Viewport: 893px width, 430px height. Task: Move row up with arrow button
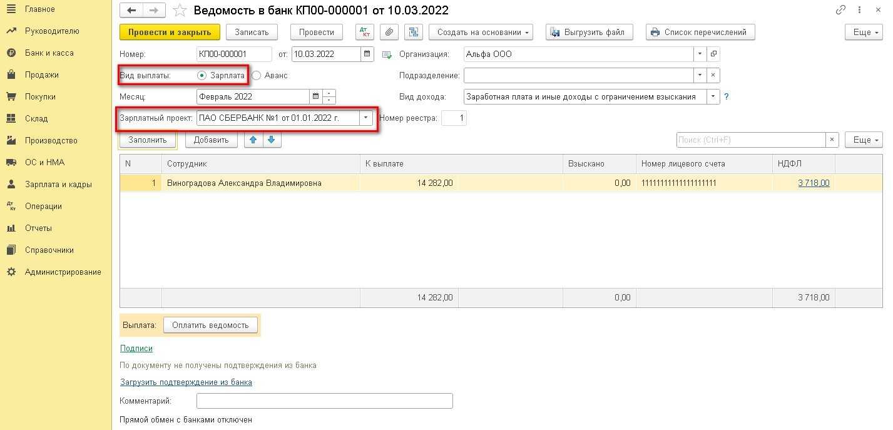tap(253, 140)
